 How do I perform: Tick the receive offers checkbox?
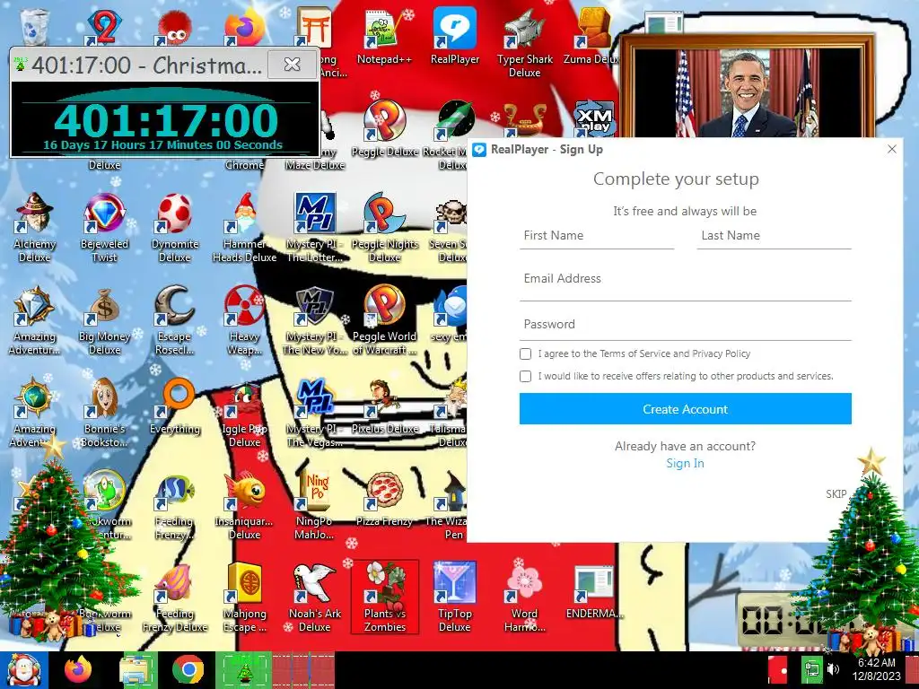[525, 376]
